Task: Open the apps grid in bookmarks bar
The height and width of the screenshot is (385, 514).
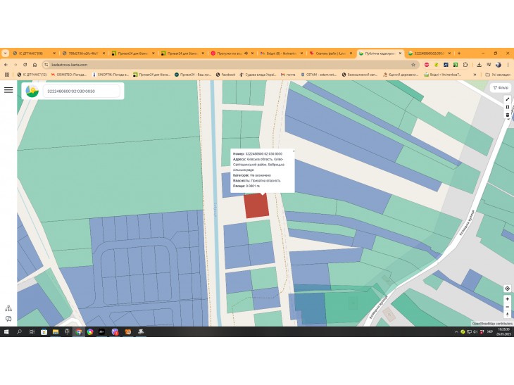Action: 7,75
